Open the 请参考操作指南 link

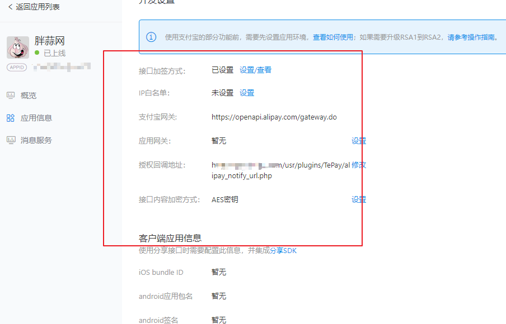472,37
